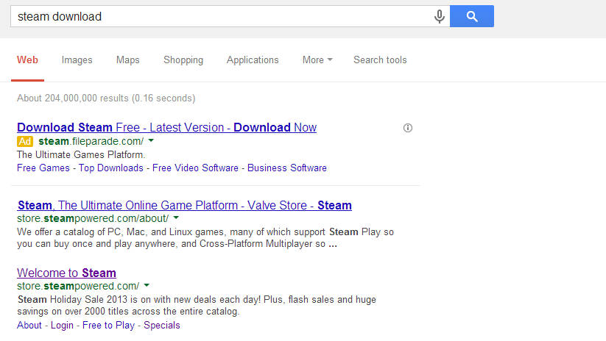Click the blue magnifier search button
Image resolution: width=606 pixels, height=341 pixels.
pyautogui.click(x=472, y=16)
